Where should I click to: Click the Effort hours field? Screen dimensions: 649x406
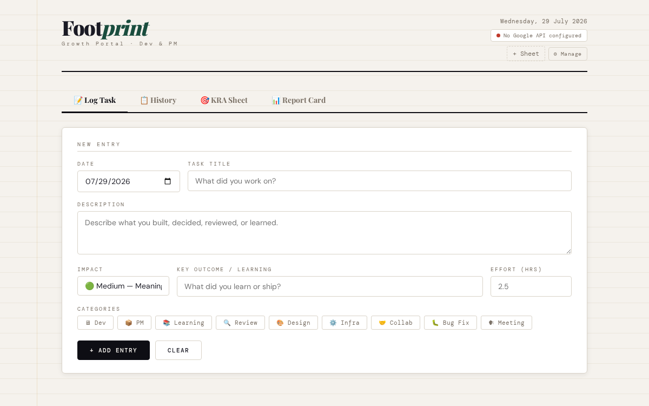pyautogui.click(x=531, y=286)
